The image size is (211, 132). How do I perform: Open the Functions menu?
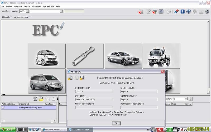[x=18, y=6]
